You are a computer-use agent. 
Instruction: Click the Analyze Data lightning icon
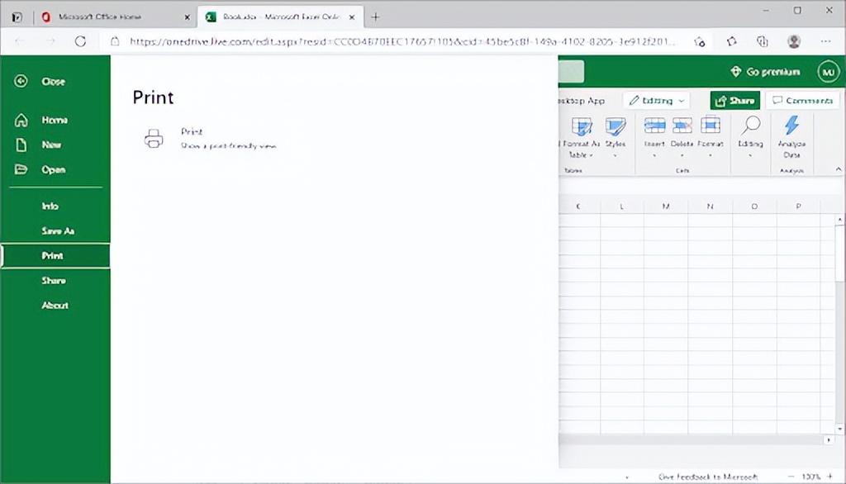(x=791, y=126)
